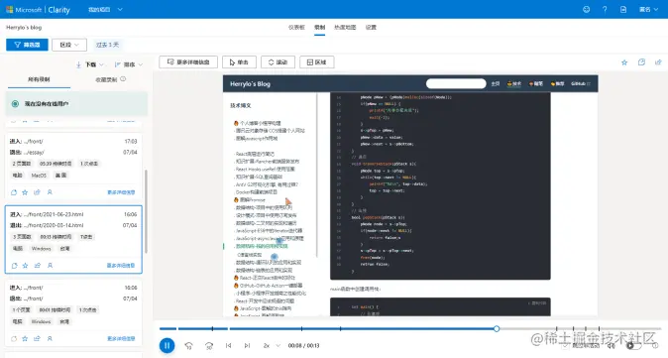Switch to the 设置 settings tab
This screenshot has width=668, height=358.
[x=371, y=28]
